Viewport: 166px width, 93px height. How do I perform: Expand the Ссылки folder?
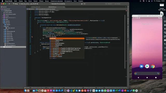3,16
